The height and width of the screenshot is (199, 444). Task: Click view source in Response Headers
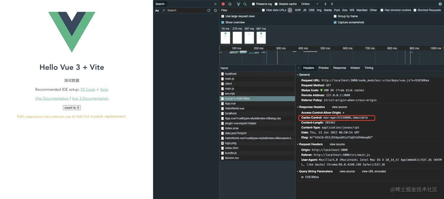(339, 107)
